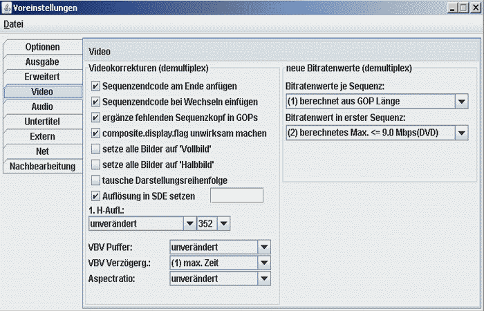This screenshot has width=484, height=311.
Task: Open the Untertitel tab
Action: click(42, 122)
